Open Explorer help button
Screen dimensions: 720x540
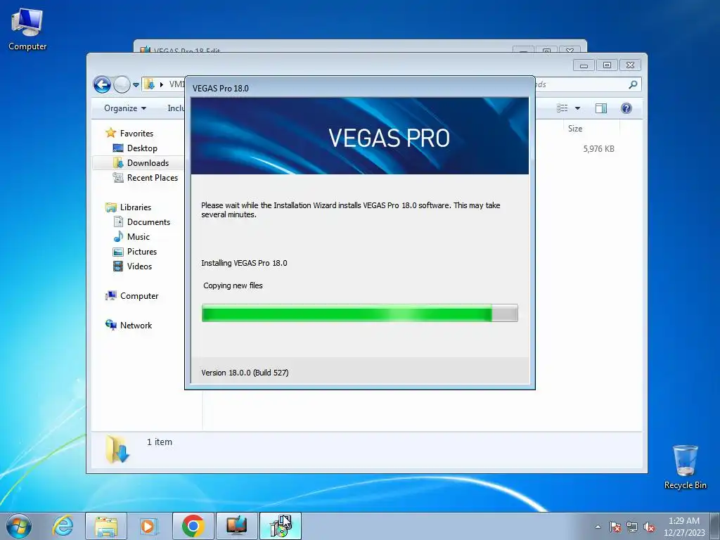626,108
